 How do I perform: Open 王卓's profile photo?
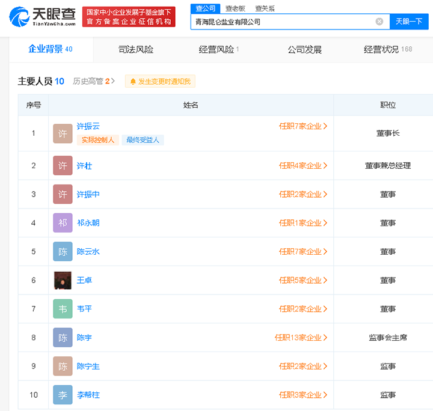(x=63, y=281)
